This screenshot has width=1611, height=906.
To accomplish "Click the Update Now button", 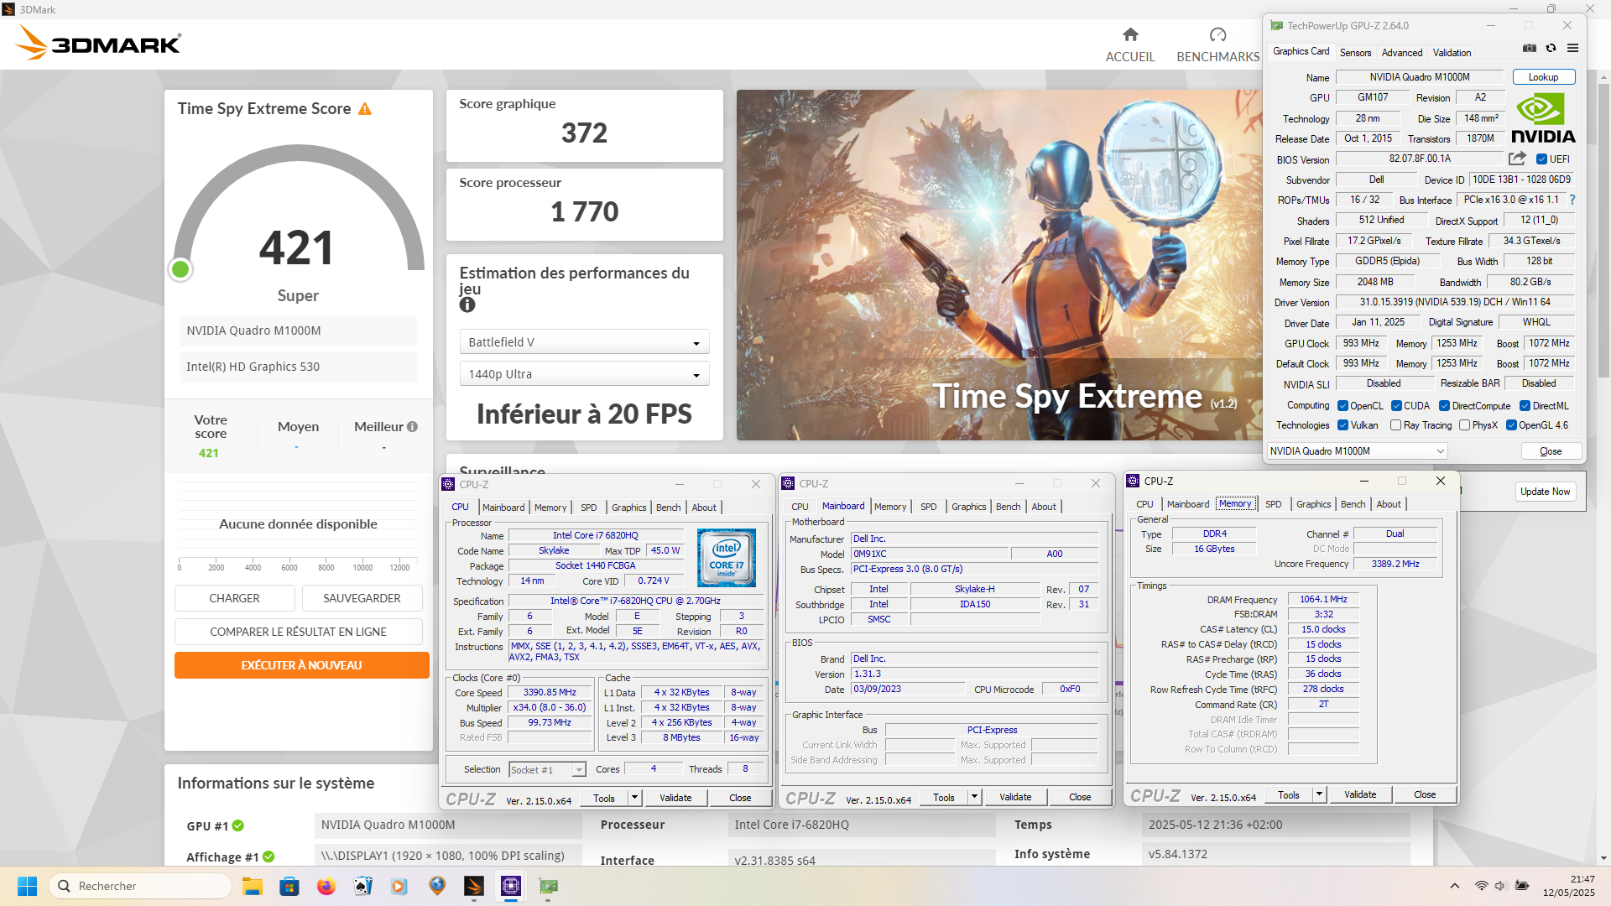I will 1545,492.
